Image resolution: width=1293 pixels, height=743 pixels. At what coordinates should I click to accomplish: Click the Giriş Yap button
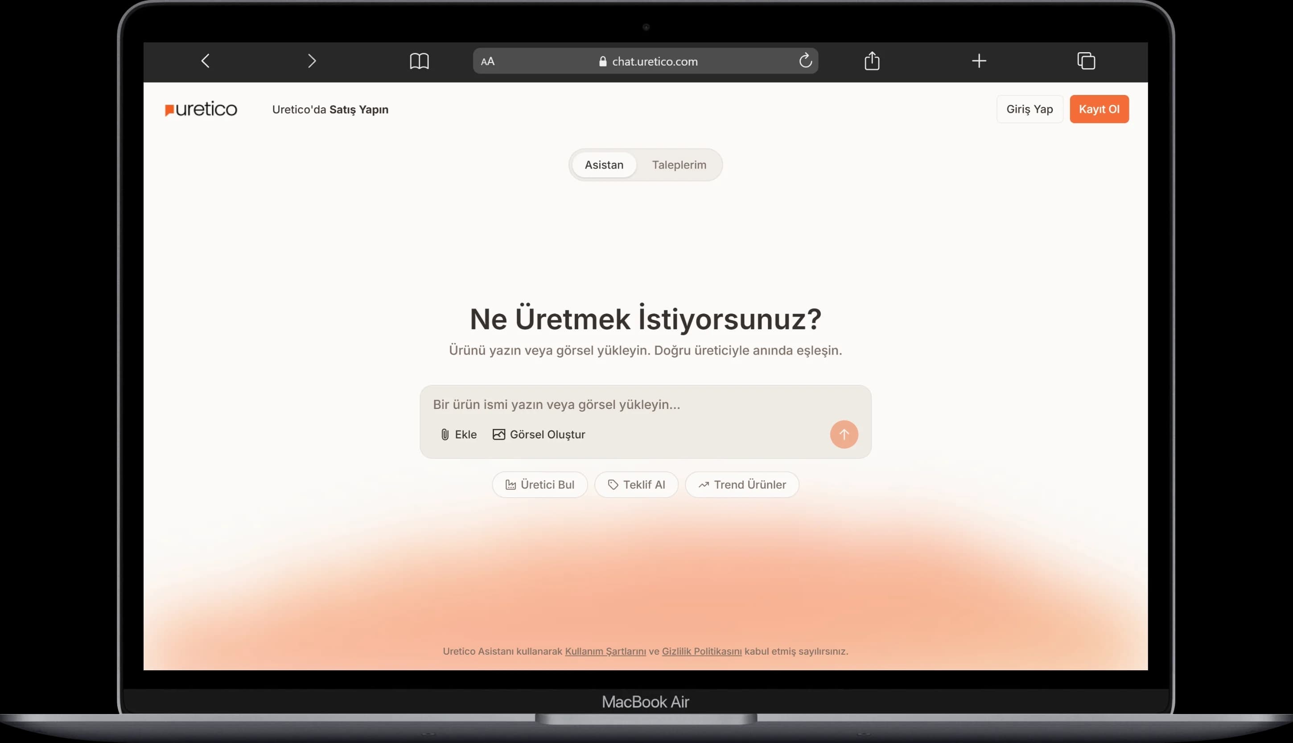click(1029, 109)
